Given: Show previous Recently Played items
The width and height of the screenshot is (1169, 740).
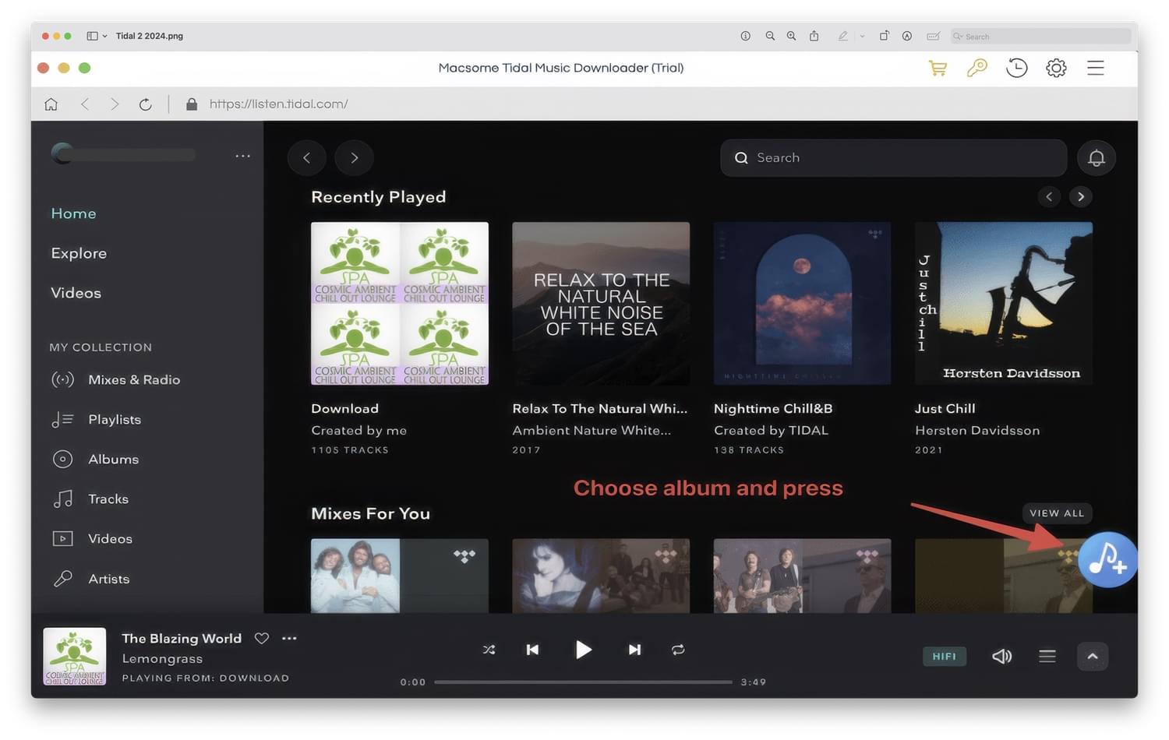Looking at the screenshot, I should tap(1049, 196).
